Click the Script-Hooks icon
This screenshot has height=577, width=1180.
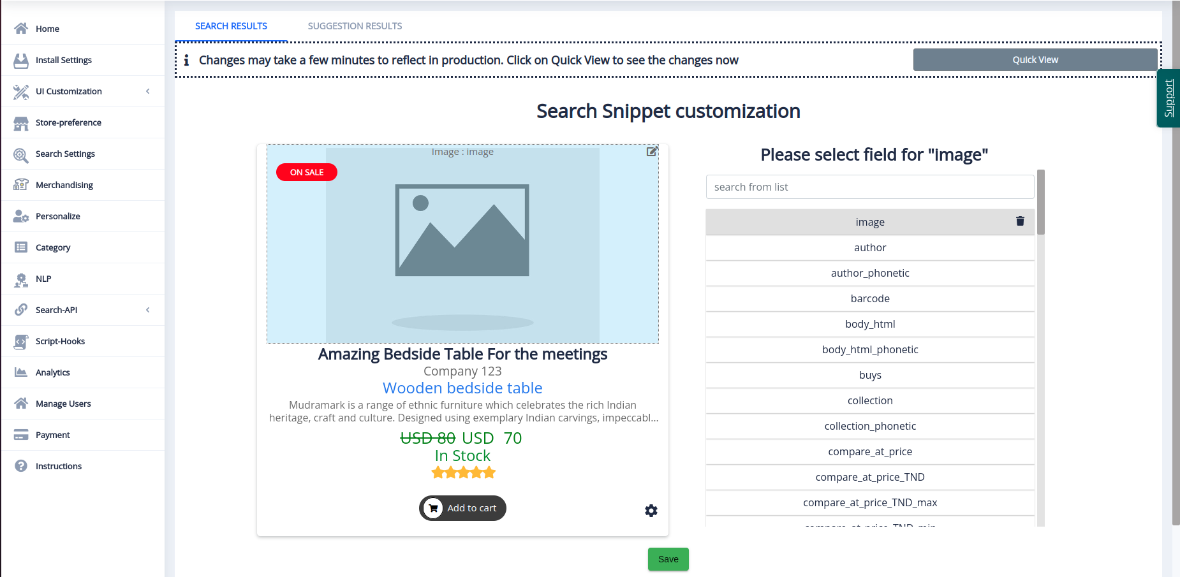coord(21,342)
